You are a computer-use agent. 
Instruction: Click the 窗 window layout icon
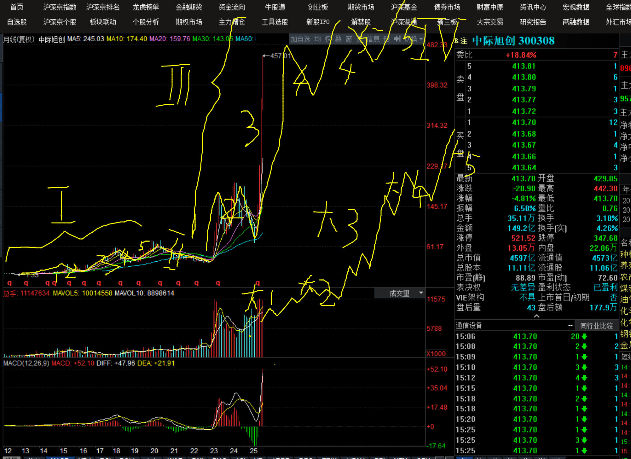[349, 39]
